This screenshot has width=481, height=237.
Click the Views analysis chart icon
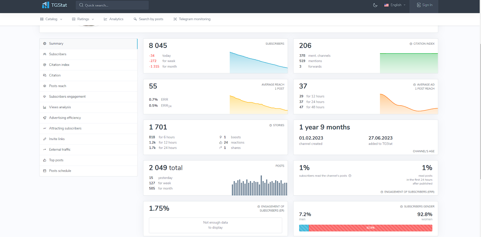pyautogui.click(x=45, y=107)
